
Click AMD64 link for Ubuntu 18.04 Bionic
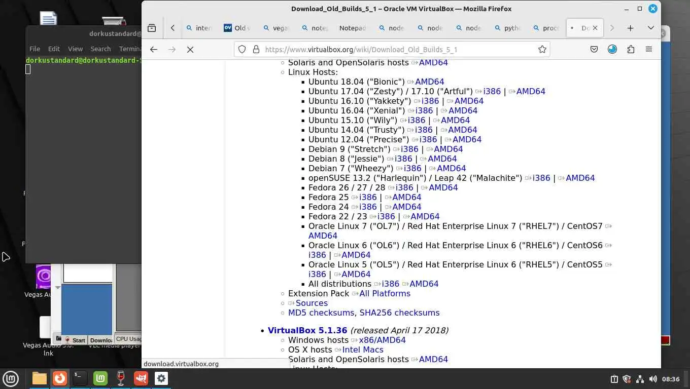(x=429, y=82)
